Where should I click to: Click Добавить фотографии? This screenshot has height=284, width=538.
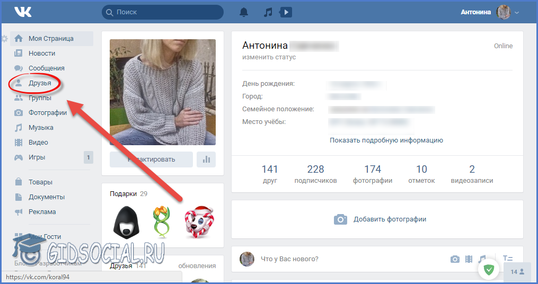point(380,219)
